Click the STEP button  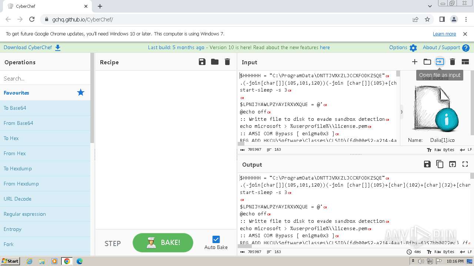click(113, 243)
